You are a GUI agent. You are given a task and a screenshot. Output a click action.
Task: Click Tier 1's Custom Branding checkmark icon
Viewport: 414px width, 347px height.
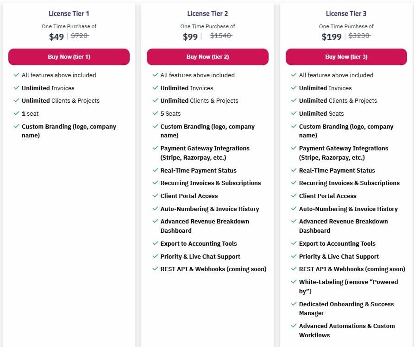pos(17,126)
